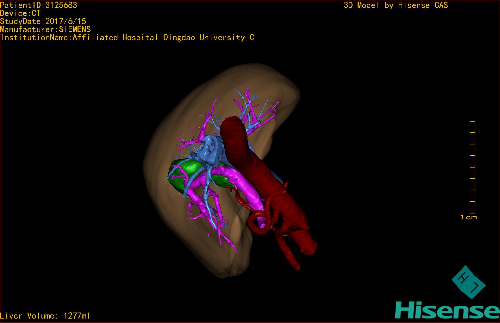Click the Device:CT label
This screenshot has height=323, width=500.
pos(20,13)
